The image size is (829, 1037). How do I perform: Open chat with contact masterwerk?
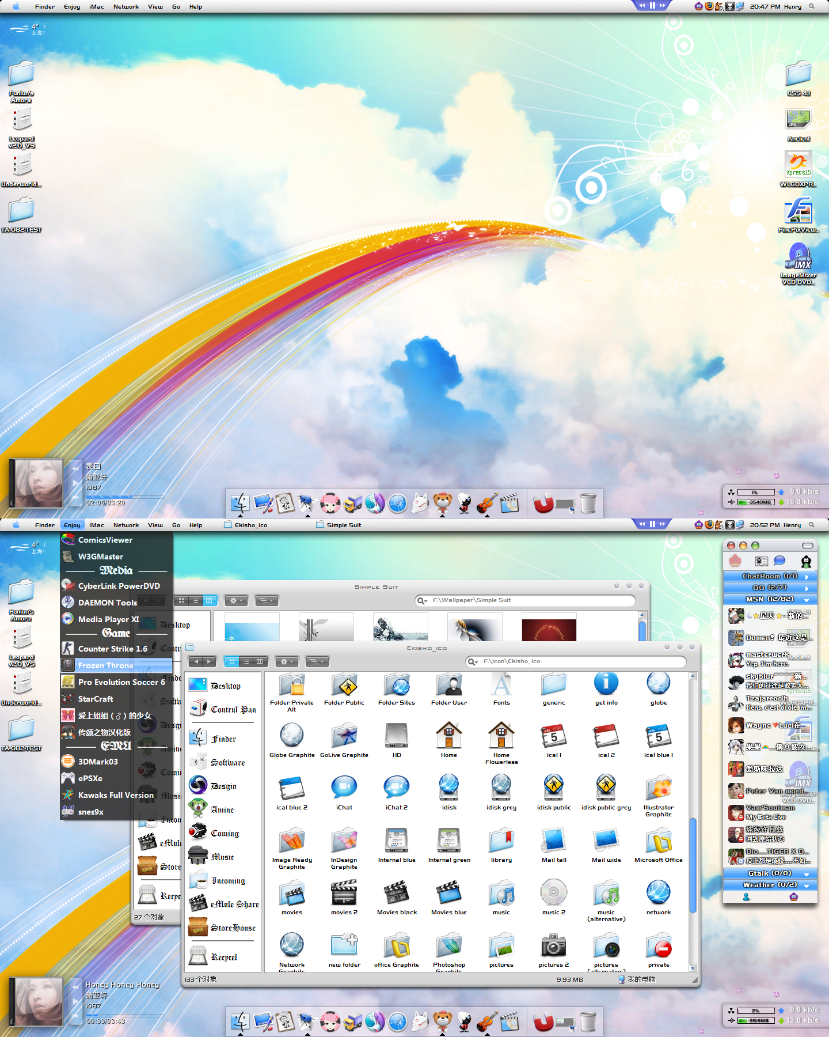pos(770,659)
